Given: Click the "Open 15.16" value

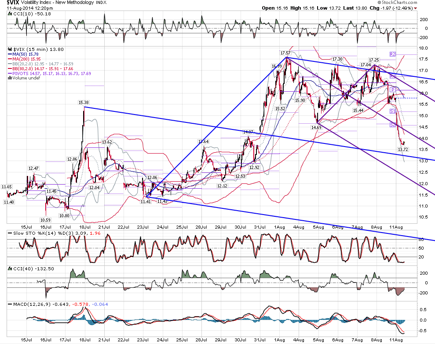Looking at the screenshot, I should [274, 8].
